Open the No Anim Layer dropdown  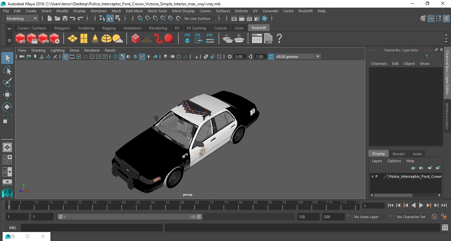tap(369, 217)
